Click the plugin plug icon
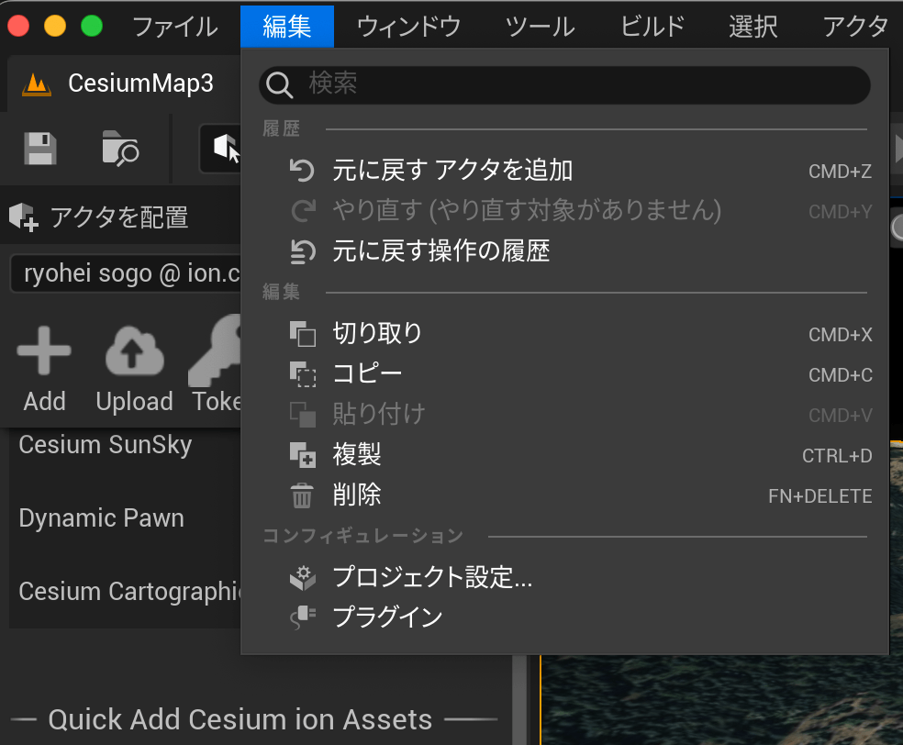Screen dimensions: 903x745 click(302, 617)
